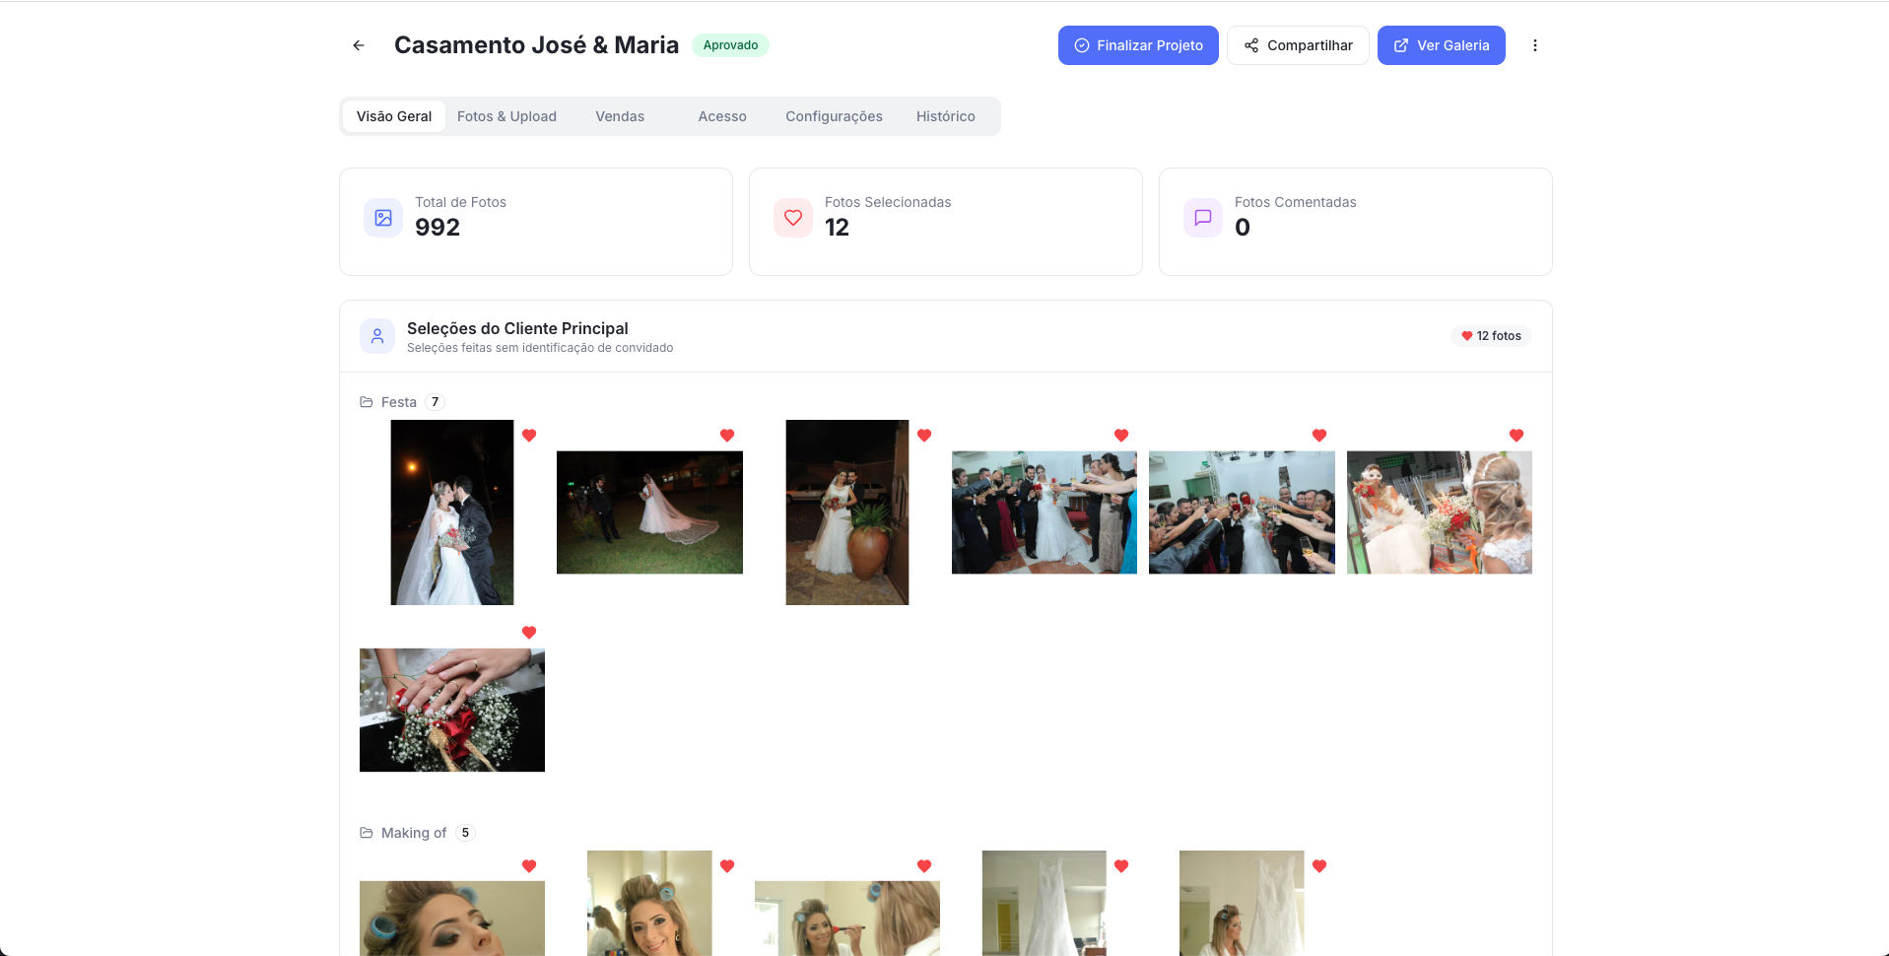
Task: Toggle heart on hanging wedding dress photo
Action: tap(1121, 866)
